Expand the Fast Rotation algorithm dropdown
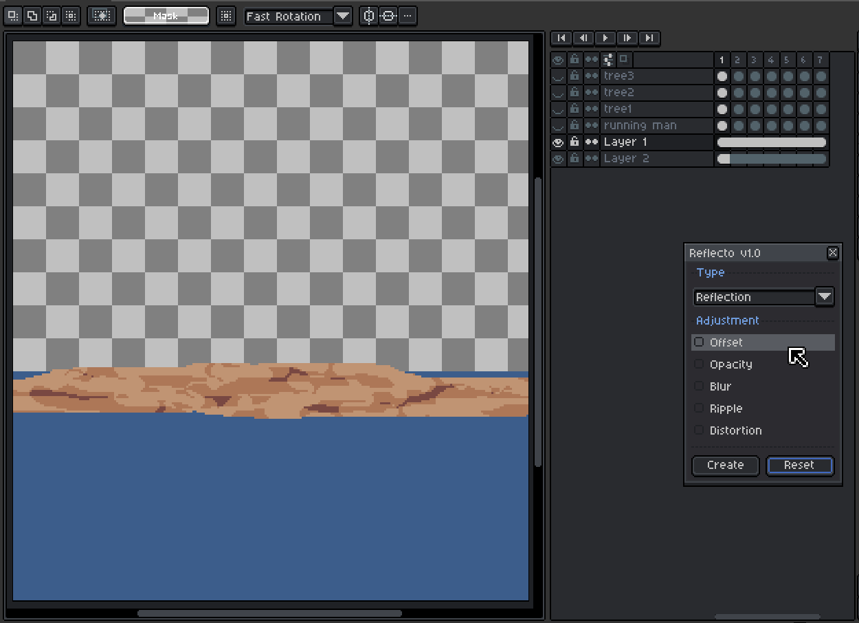 pyautogui.click(x=342, y=16)
